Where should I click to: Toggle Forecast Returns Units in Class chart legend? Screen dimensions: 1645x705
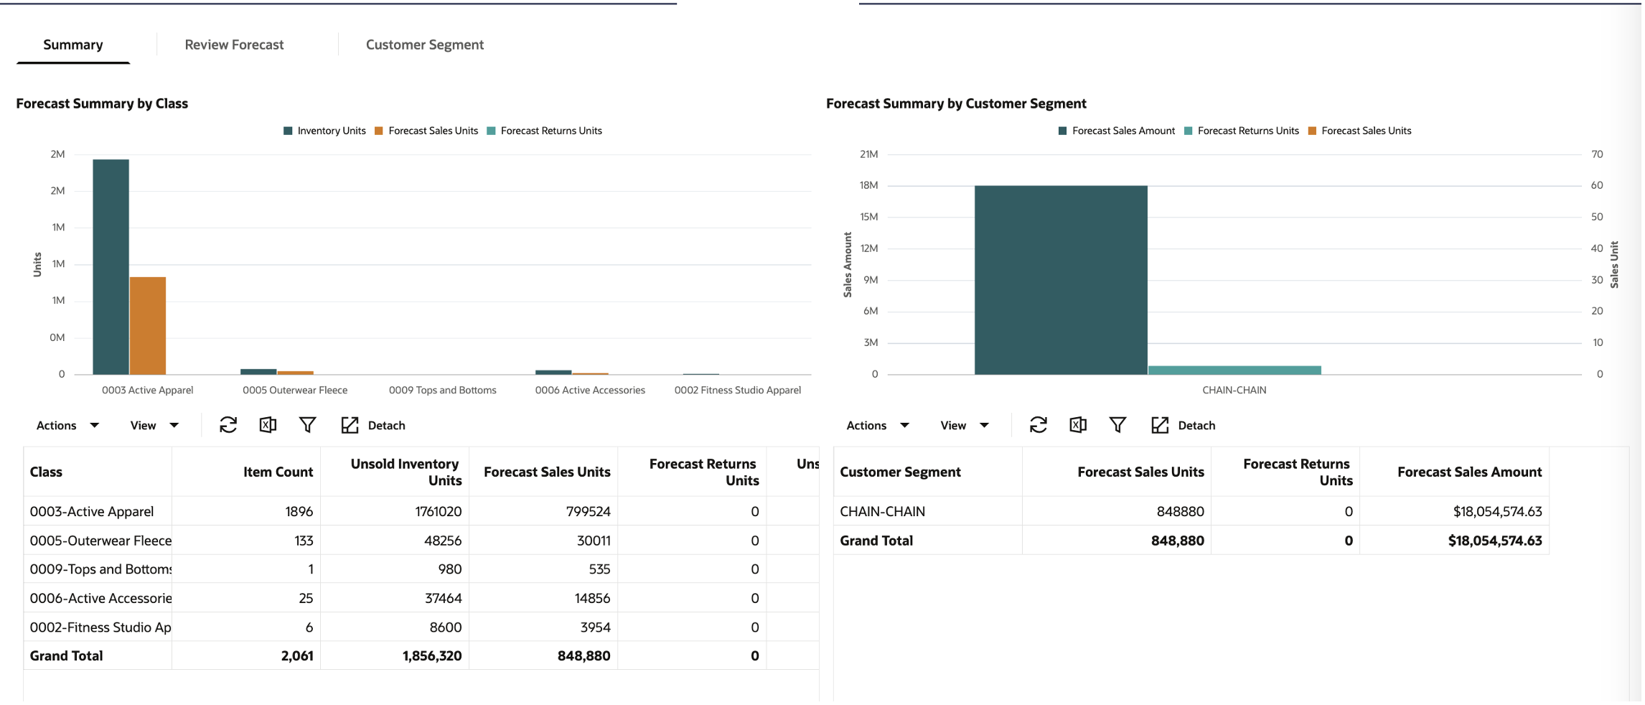pyautogui.click(x=545, y=131)
